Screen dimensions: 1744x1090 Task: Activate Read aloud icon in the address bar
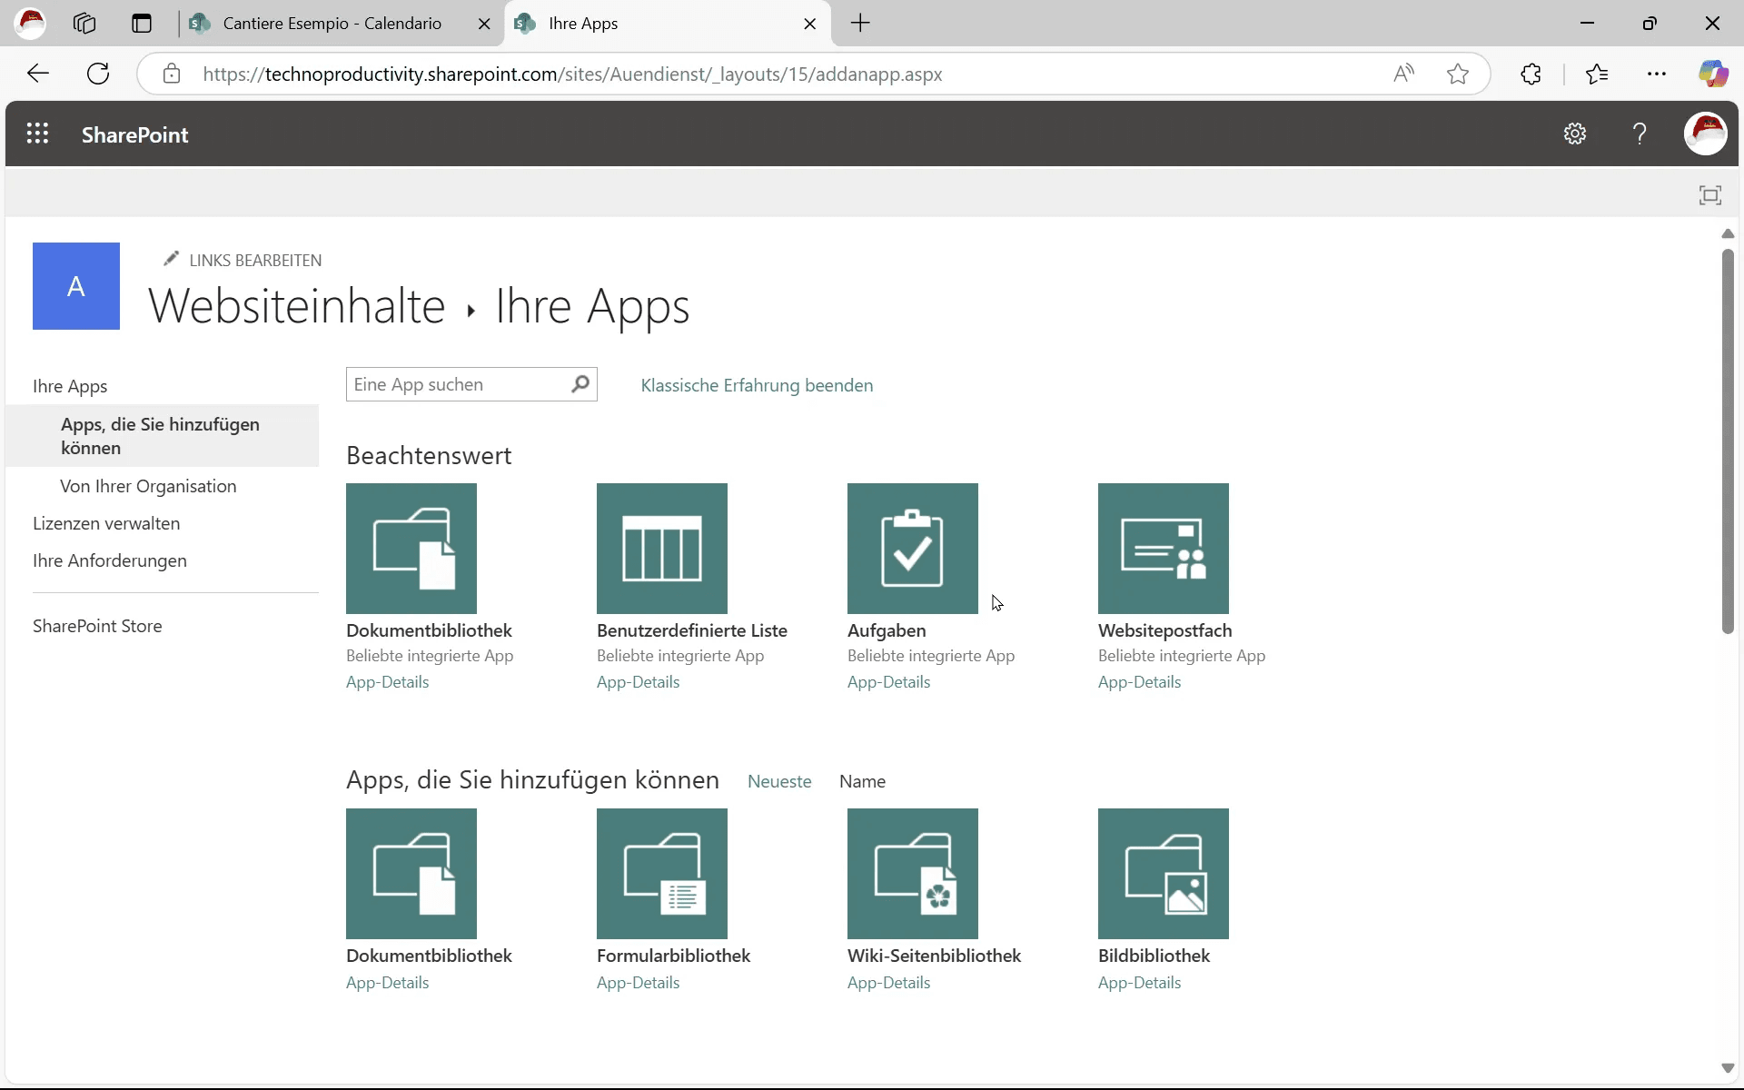pos(1403,74)
